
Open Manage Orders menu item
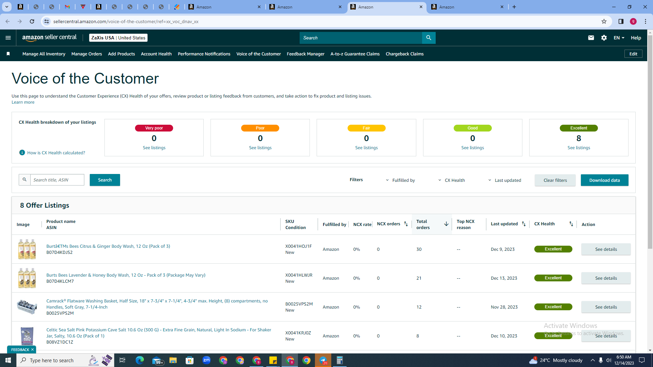87,54
